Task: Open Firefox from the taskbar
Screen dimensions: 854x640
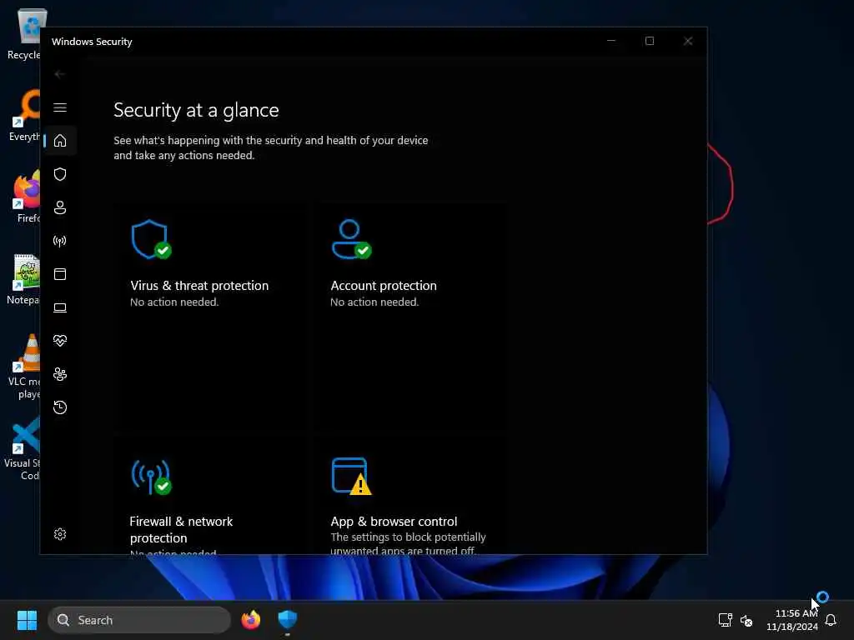Action: (250, 620)
